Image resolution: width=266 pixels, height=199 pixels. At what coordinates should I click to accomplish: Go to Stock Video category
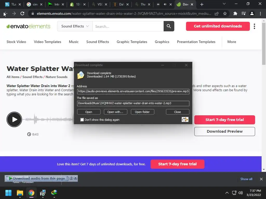[16, 42]
